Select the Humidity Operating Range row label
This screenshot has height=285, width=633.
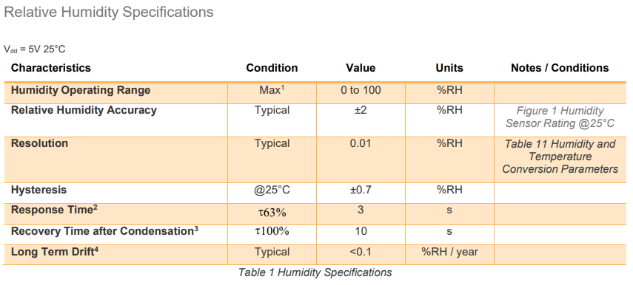(81, 90)
